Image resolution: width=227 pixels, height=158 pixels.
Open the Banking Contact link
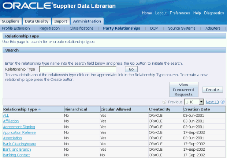(x=16, y=155)
